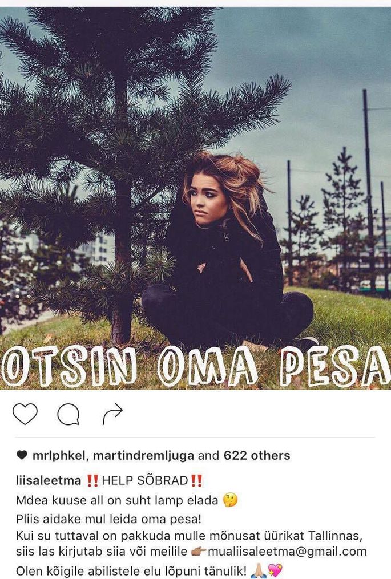Screen dimensions: 391x579
Task: Tap the OTSIN OMA PESA overlay text
Action: point(196,366)
